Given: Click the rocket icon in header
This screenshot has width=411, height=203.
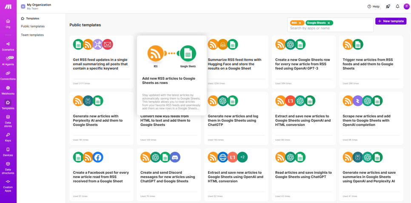Looking at the screenshot, I should pyautogui.click(x=388, y=6).
